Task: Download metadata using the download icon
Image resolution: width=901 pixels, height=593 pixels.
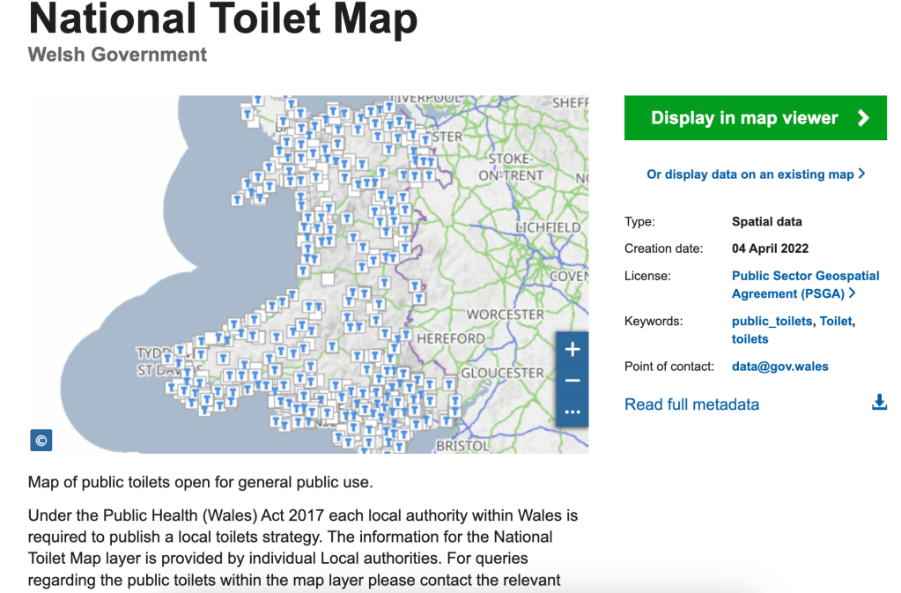Action: pos(878,404)
